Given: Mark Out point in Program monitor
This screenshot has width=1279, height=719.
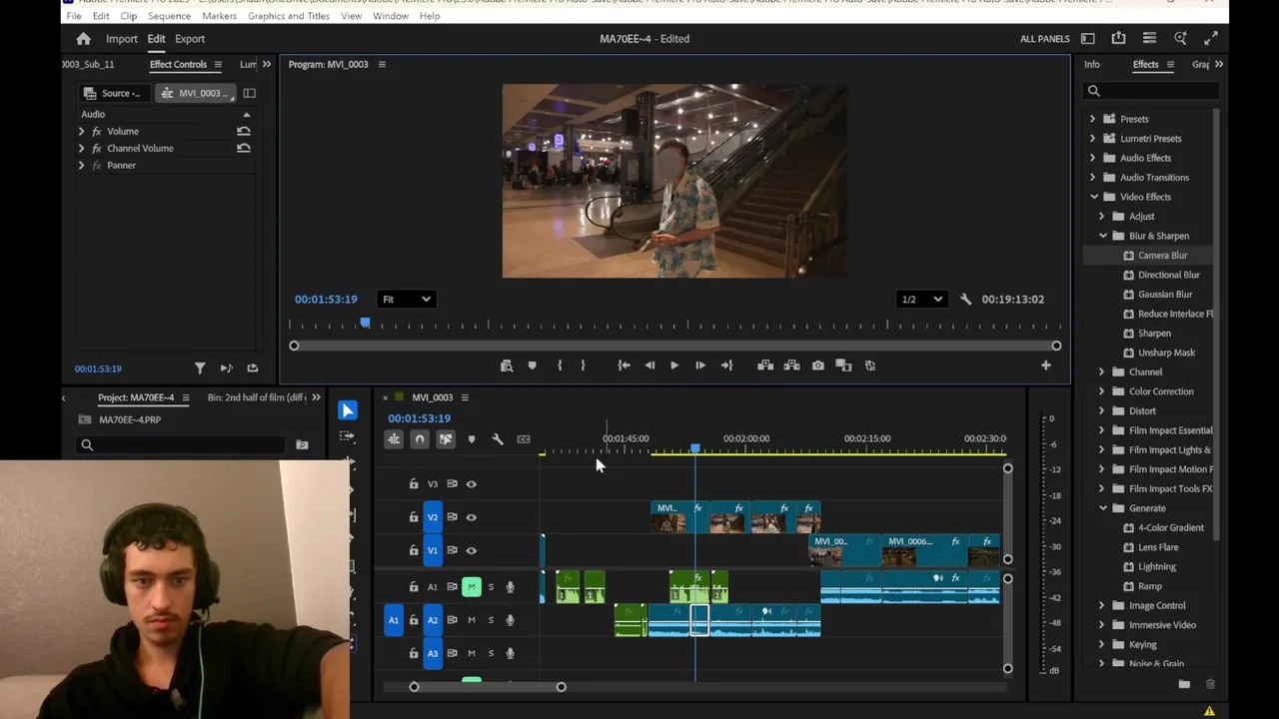Looking at the screenshot, I should (x=584, y=365).
